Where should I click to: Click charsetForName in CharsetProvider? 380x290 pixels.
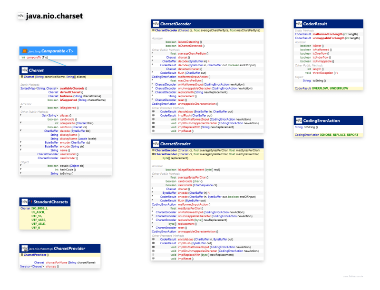click(57, 262)
